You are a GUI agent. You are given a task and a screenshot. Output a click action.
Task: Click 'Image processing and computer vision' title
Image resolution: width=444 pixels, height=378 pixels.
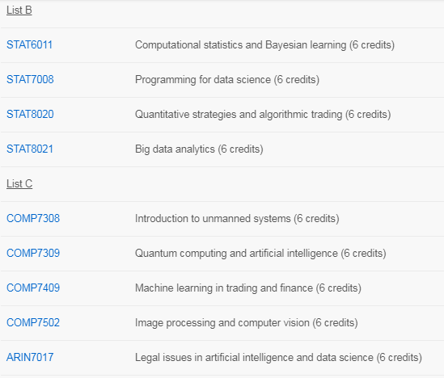pyautogui.click(x=222, y=323)
